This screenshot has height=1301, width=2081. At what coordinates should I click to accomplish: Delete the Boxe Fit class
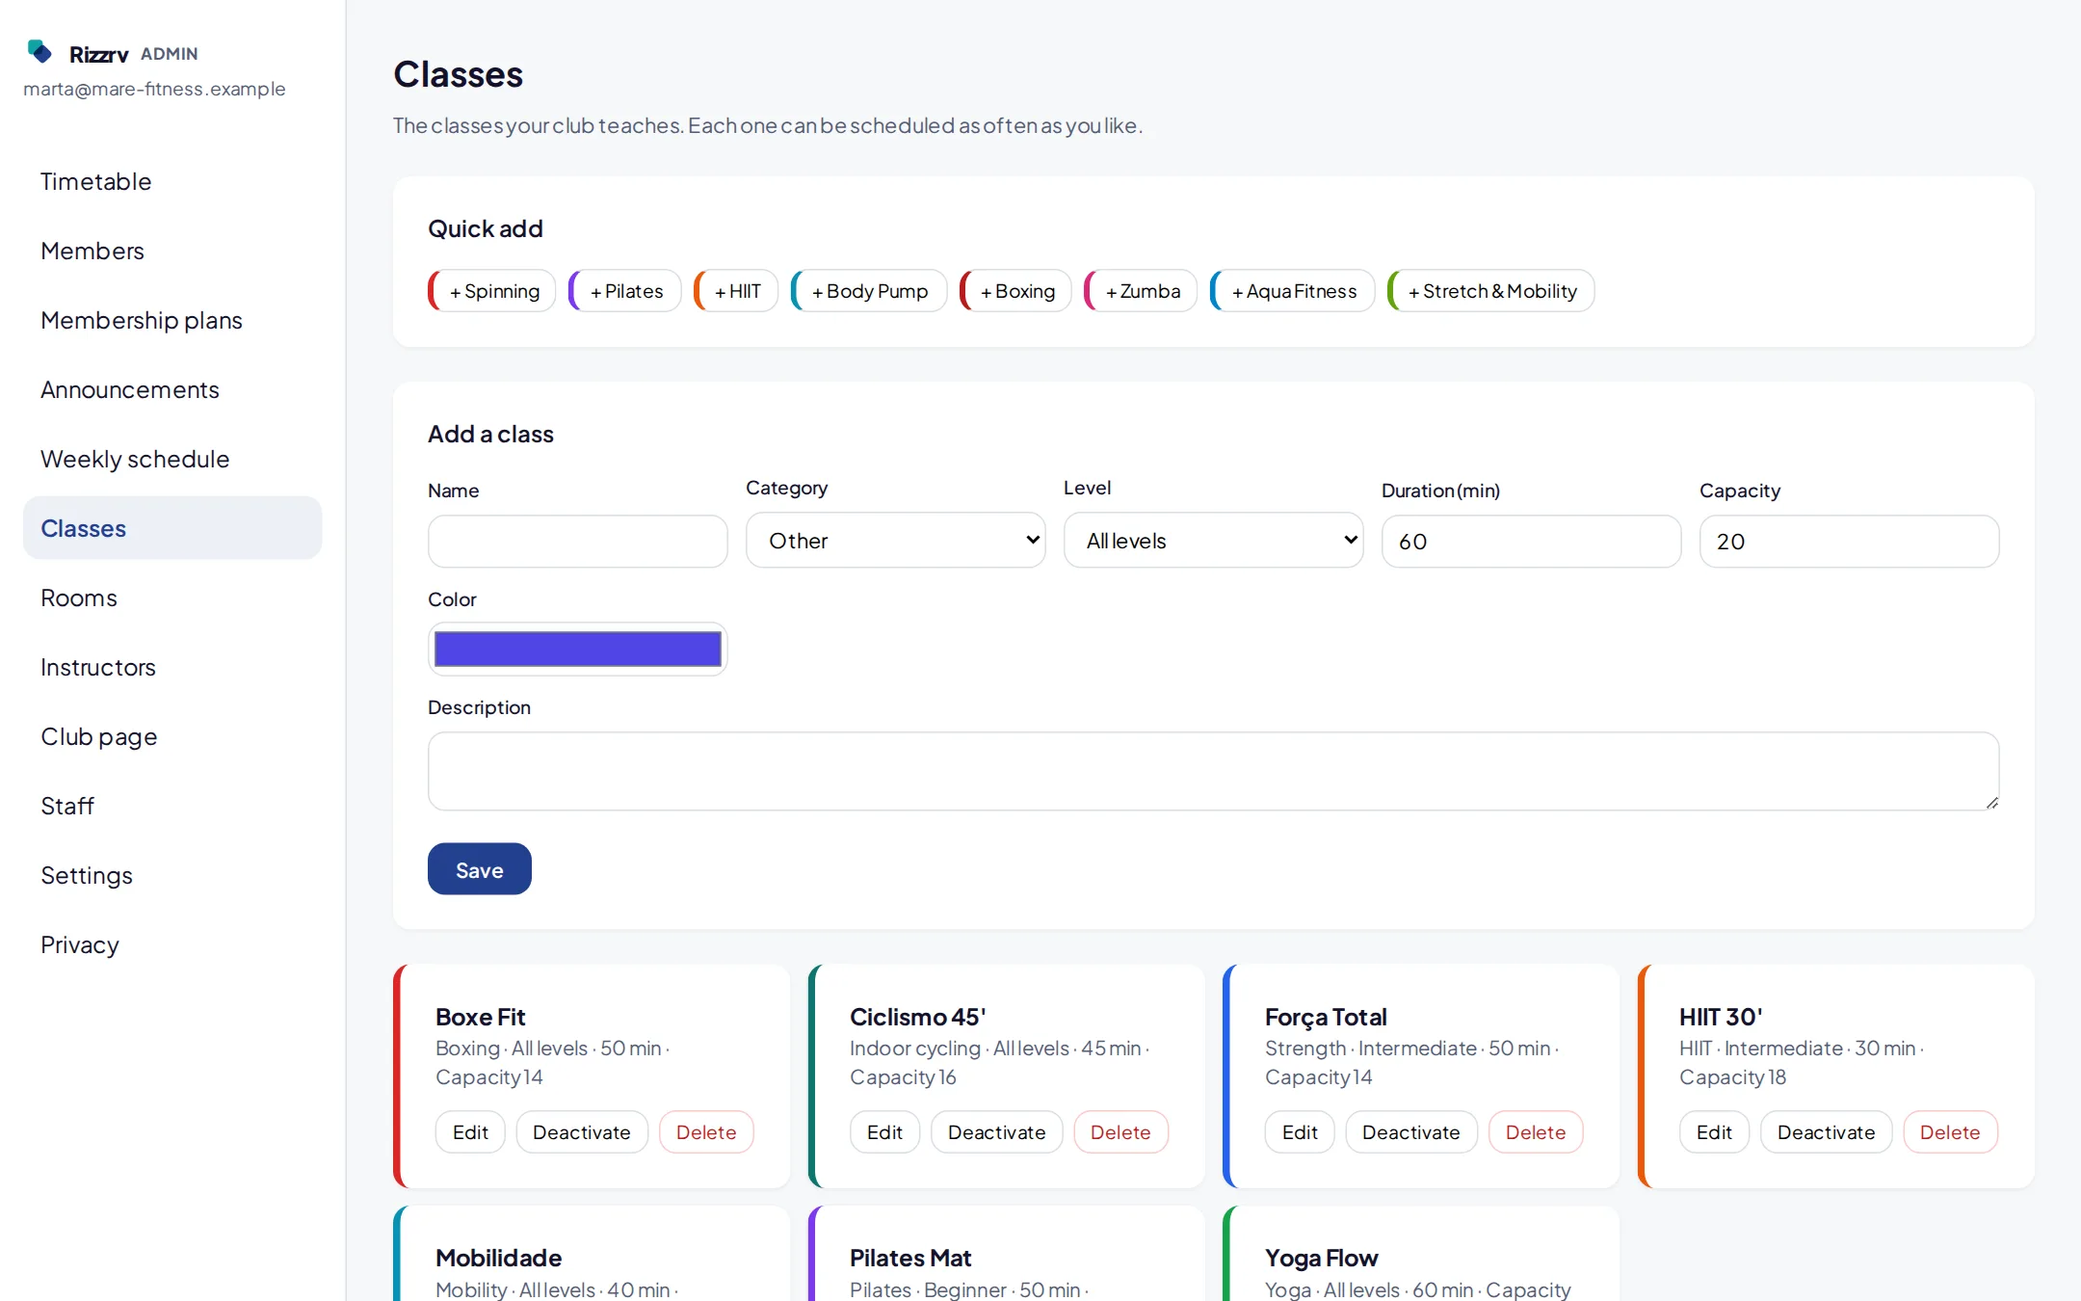coord(706,1132)
